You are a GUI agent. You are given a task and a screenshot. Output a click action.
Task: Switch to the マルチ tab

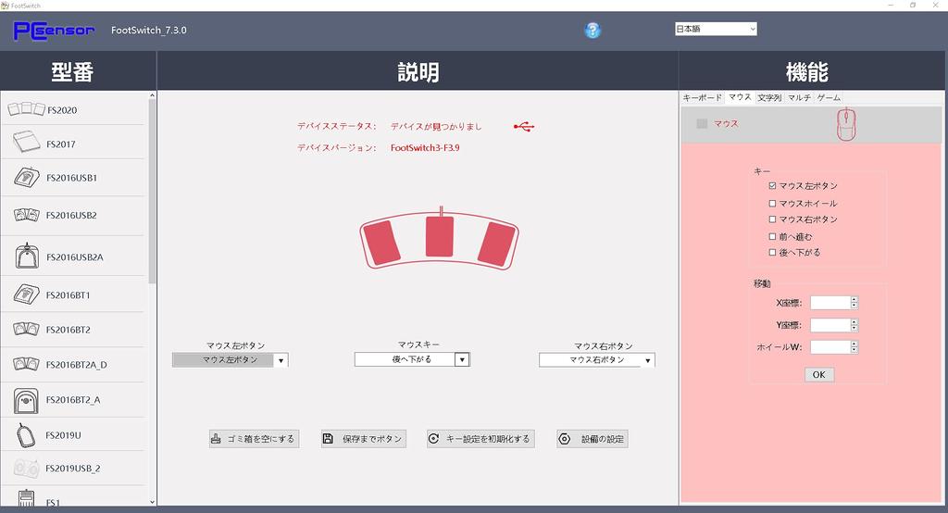[799, 97]
